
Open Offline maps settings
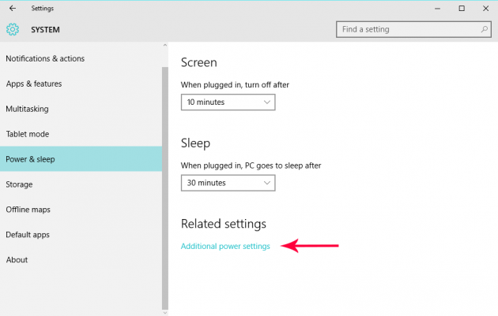coord(28,210)
